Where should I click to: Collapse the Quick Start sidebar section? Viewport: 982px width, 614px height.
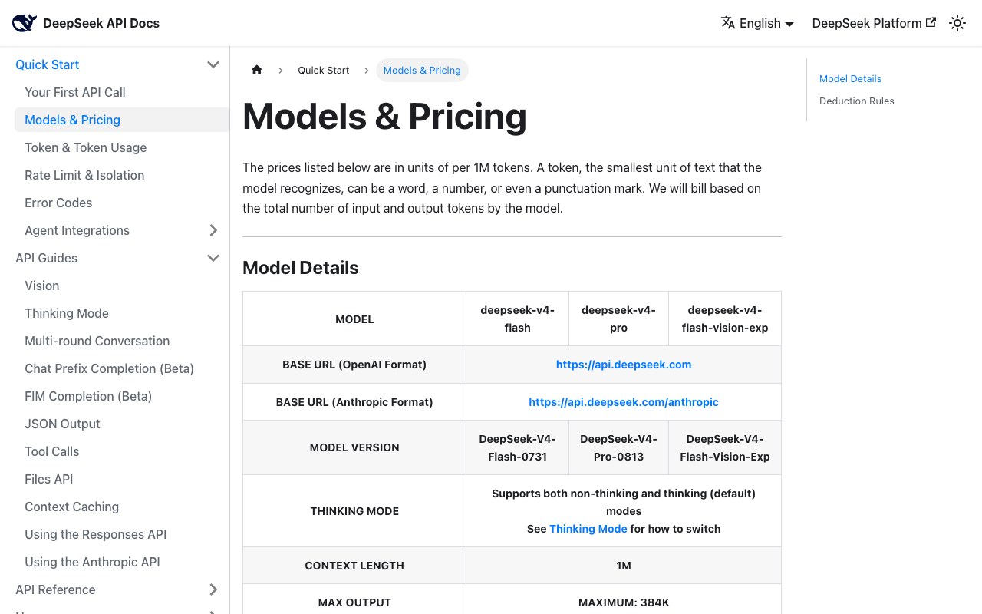(213, 64)
